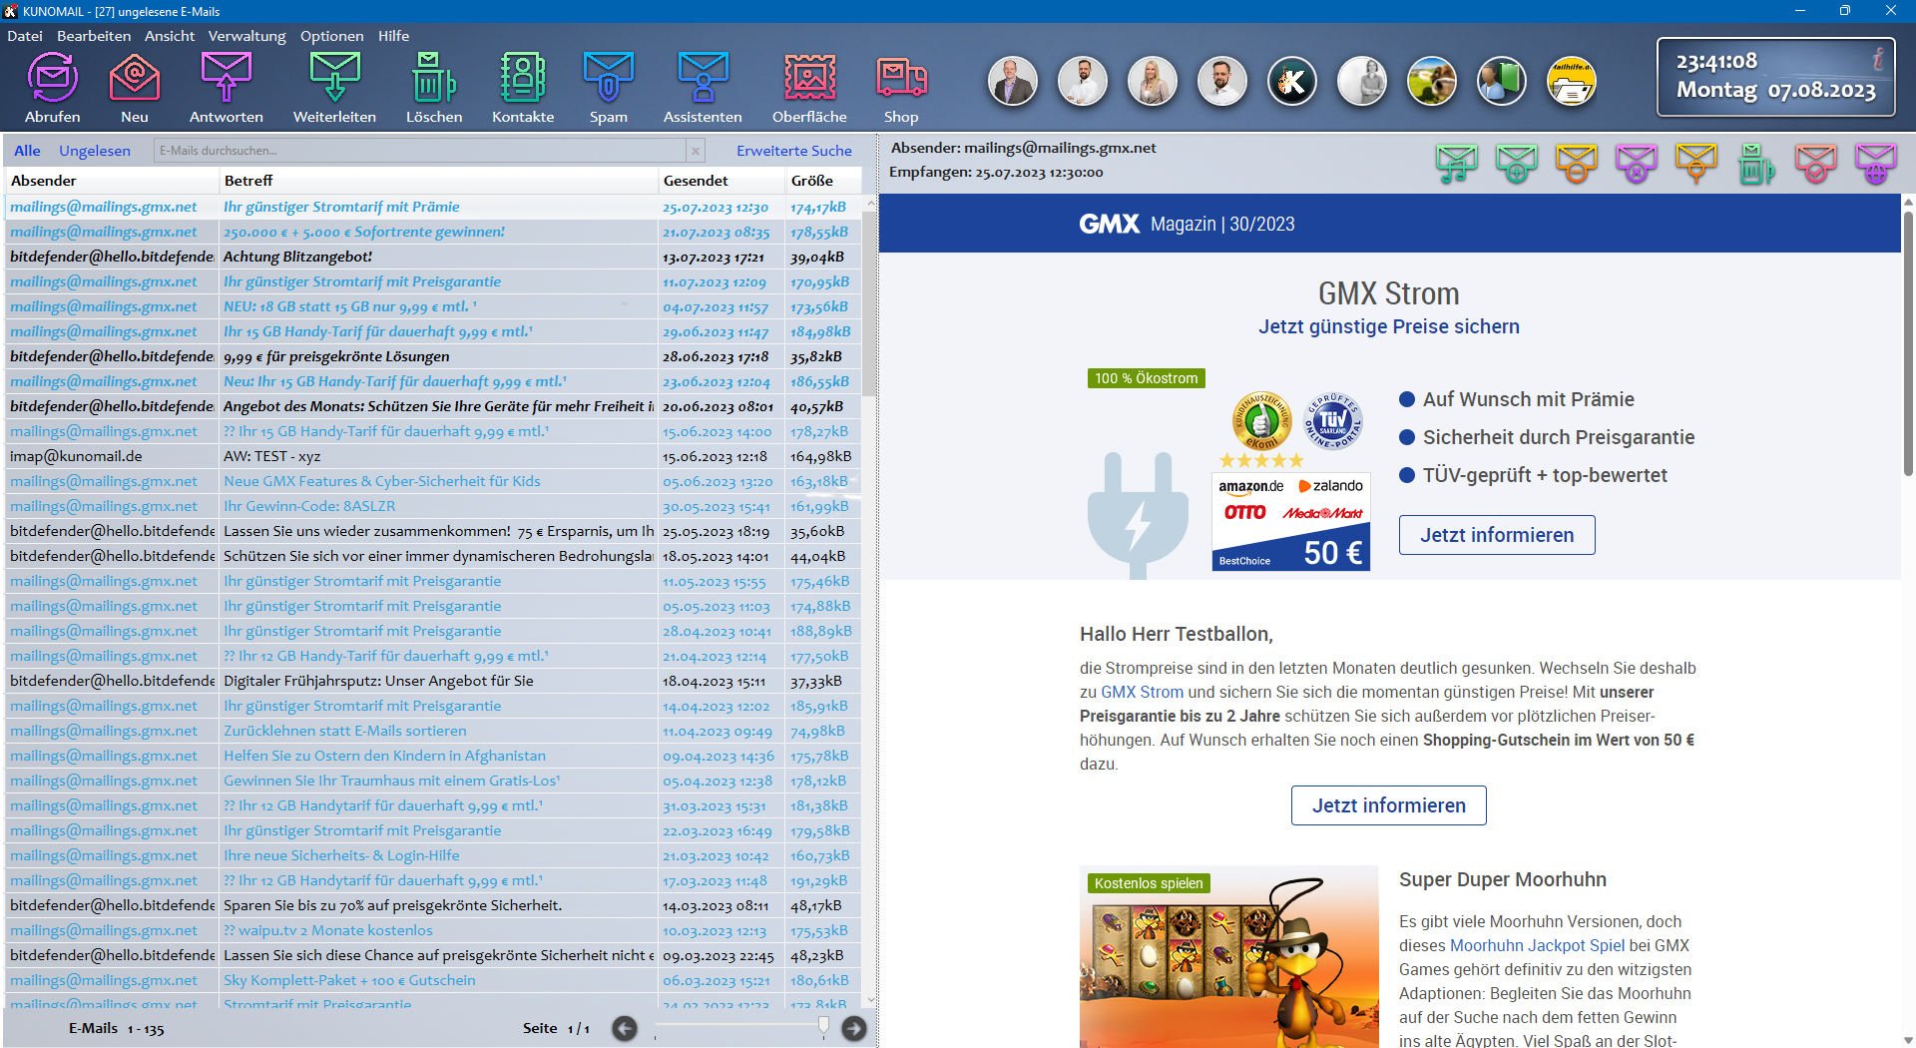
Task: Select the email Ihr Gewinn-Code: 8ASLZR
Action: point(433,506)
